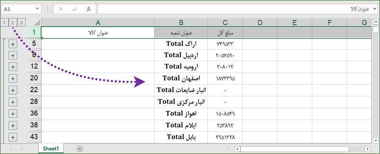Image resolution: width=380 pixels, height=154 pixels.
Task: Click the Insert Function fx icon
Action: (89, 9)
